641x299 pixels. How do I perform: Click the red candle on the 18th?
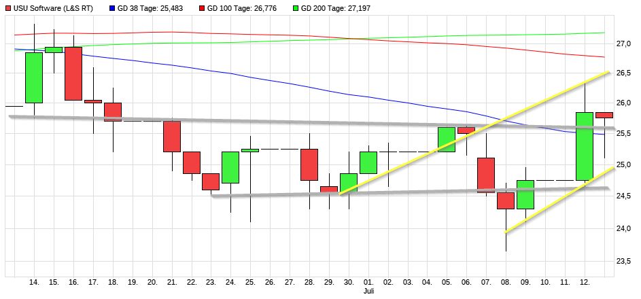click(x=113, y=112)
